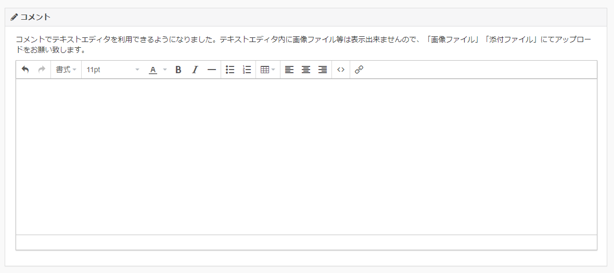This screenshot has width=614, height=273.
Task: Apply text color with the A icon
Action: [153, 70]
